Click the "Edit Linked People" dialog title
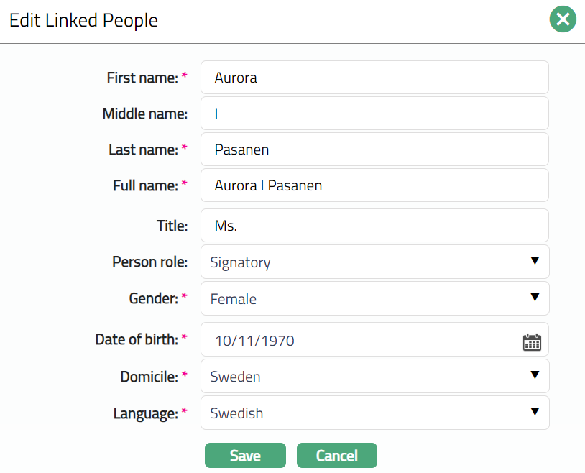The width and height of the screenshot is (585, 473). (x=83, y=20)
